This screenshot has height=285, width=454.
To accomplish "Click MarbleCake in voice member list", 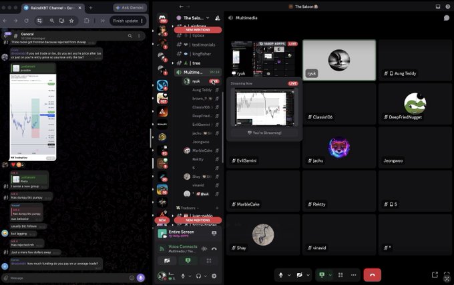I will [x=202, y=150].
